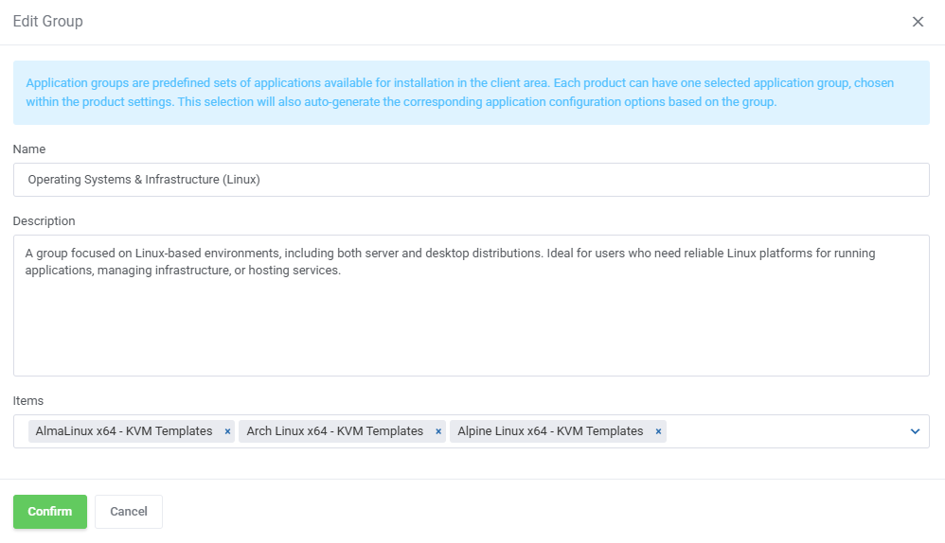Select the Arch Linux x64 - KVM Templates tag
Viewport: 945px width, 543px height.
pyautogui.click(x=334, y=431)
